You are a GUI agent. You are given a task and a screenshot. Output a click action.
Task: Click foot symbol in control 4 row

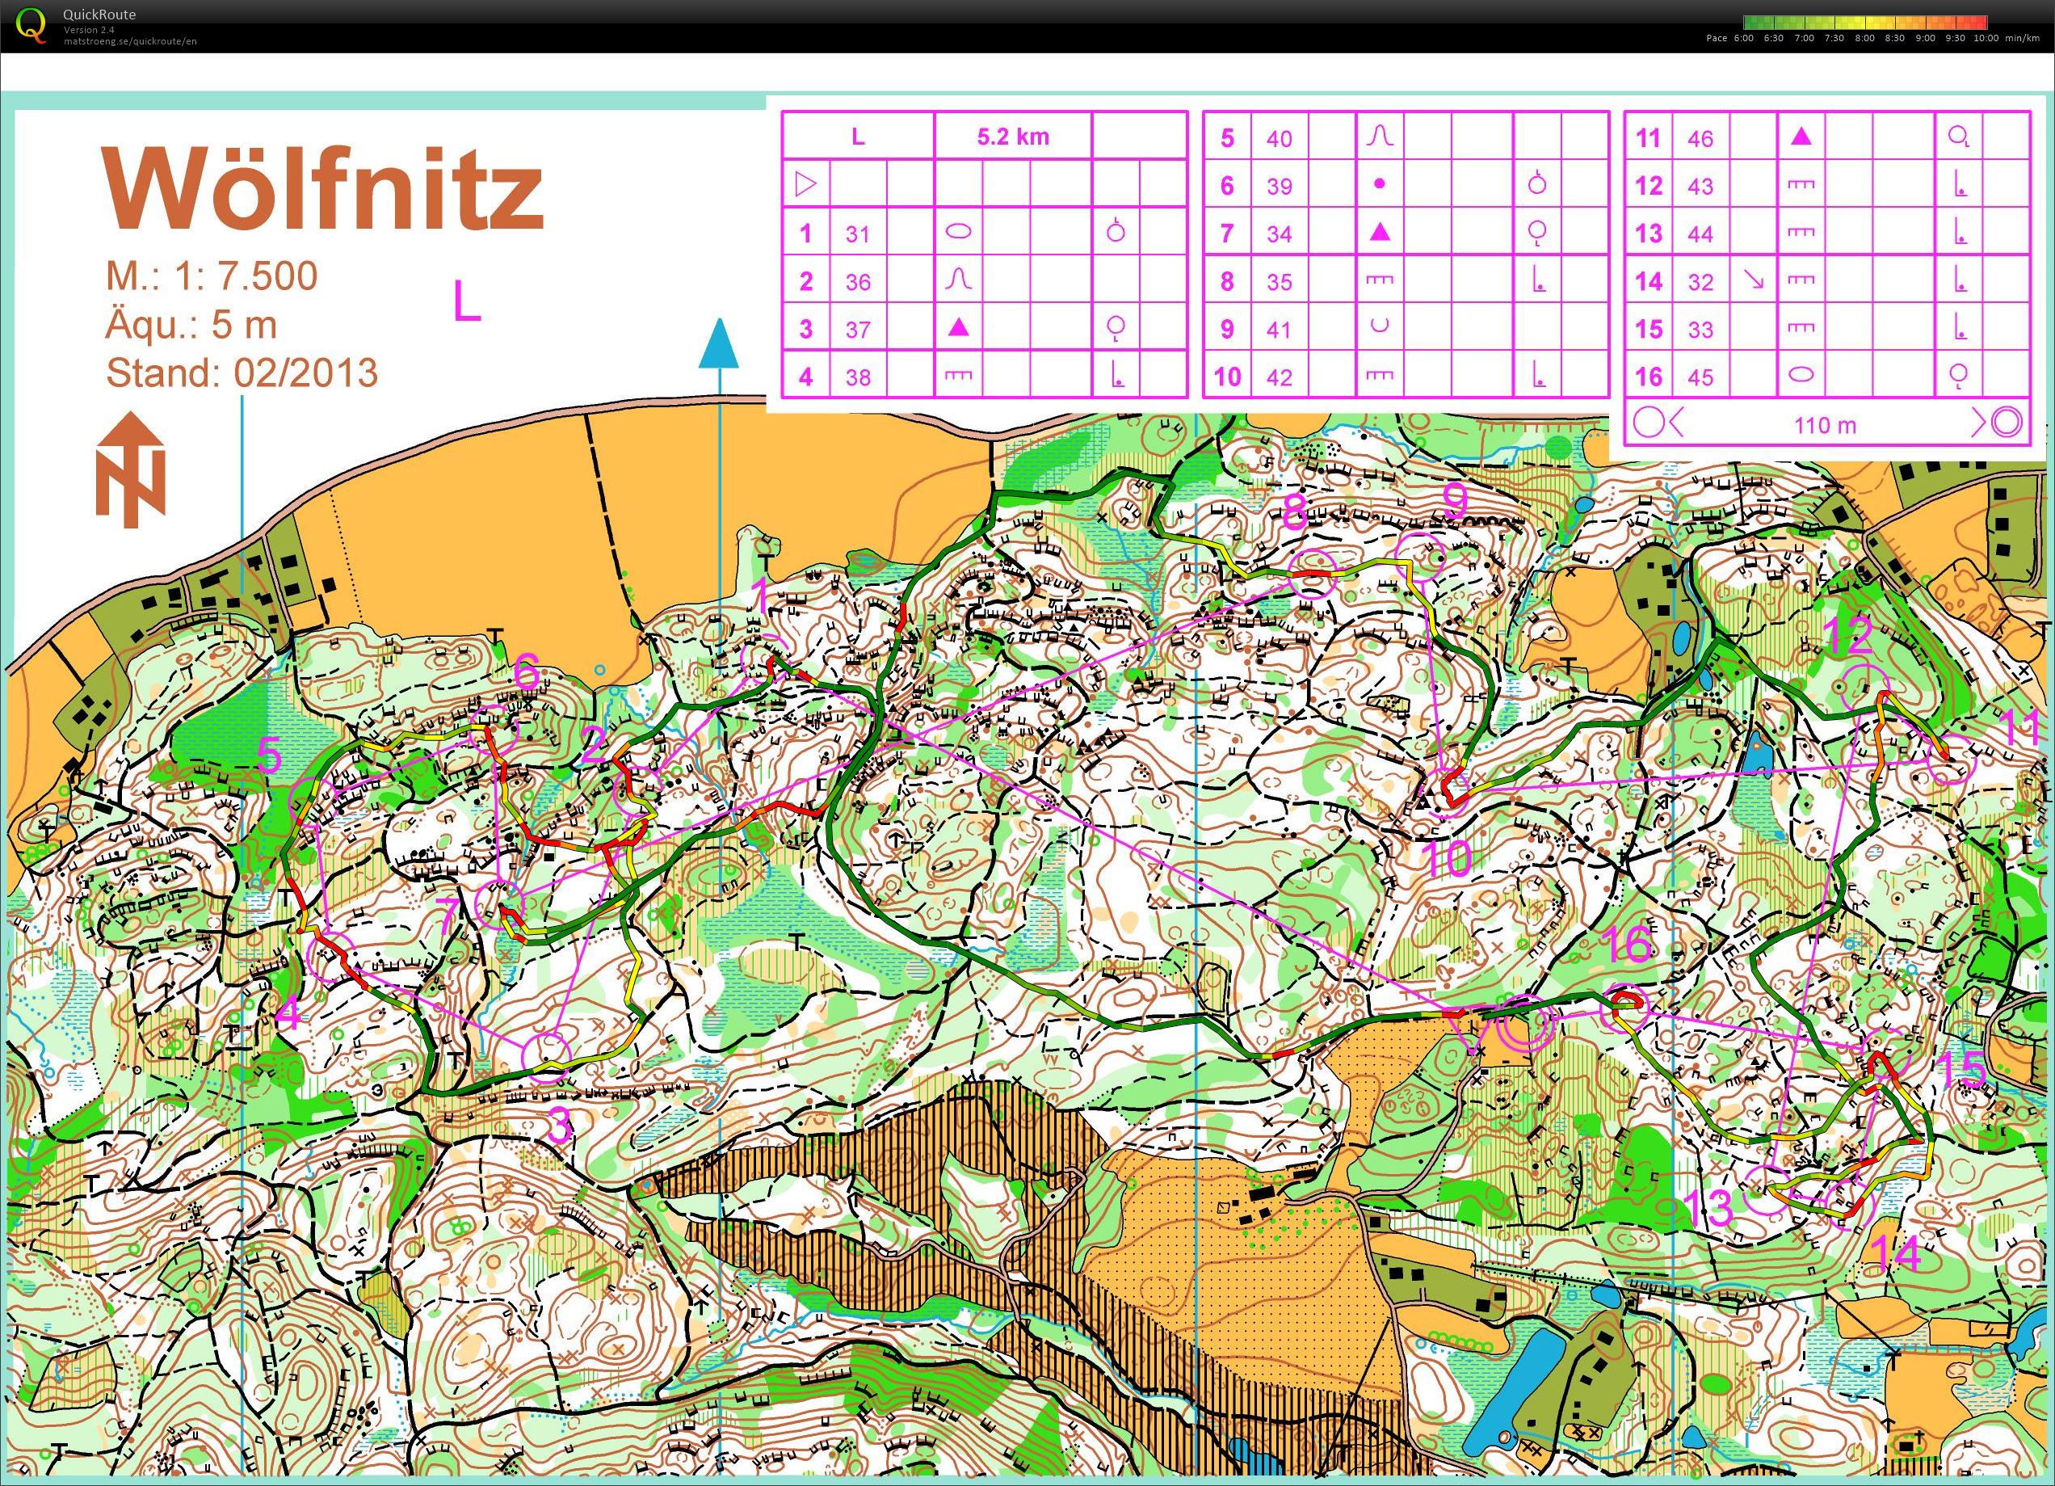pos(1118,376)
